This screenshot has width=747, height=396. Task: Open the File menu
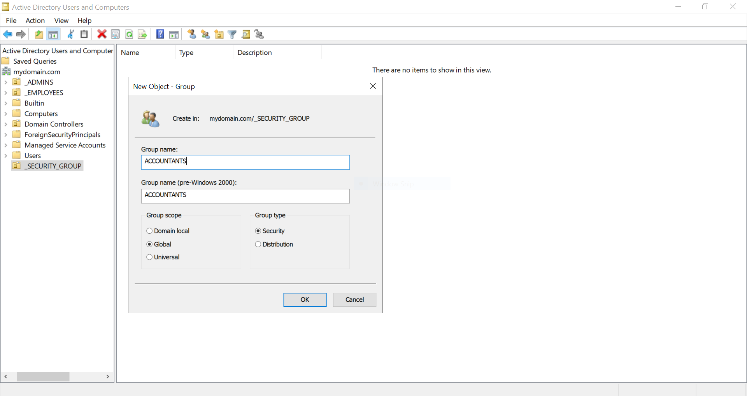[x=11, y=20]
